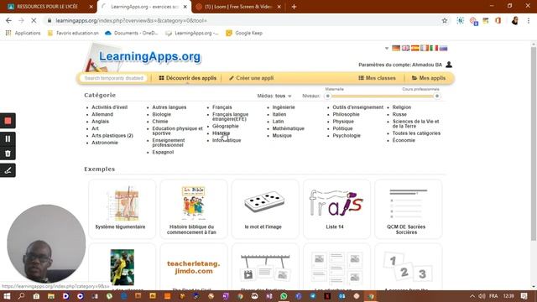Bookmark this page with the star icon
The width and height of the screenshot is (537, 302).
(x=445, y=20)
